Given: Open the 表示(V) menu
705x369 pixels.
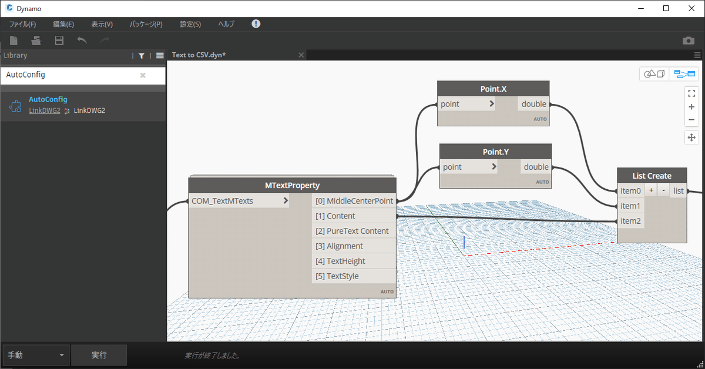Looking at the screenshot, I should 102,24.
